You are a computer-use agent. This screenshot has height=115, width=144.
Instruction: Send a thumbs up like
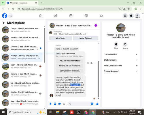(97, 104)
